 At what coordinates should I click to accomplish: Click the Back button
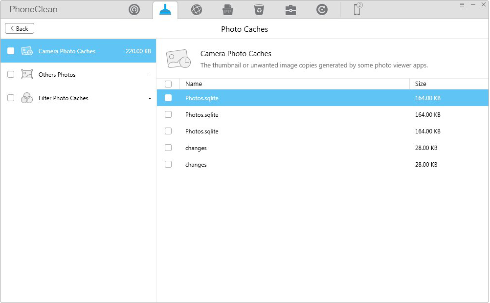point(20,28)
